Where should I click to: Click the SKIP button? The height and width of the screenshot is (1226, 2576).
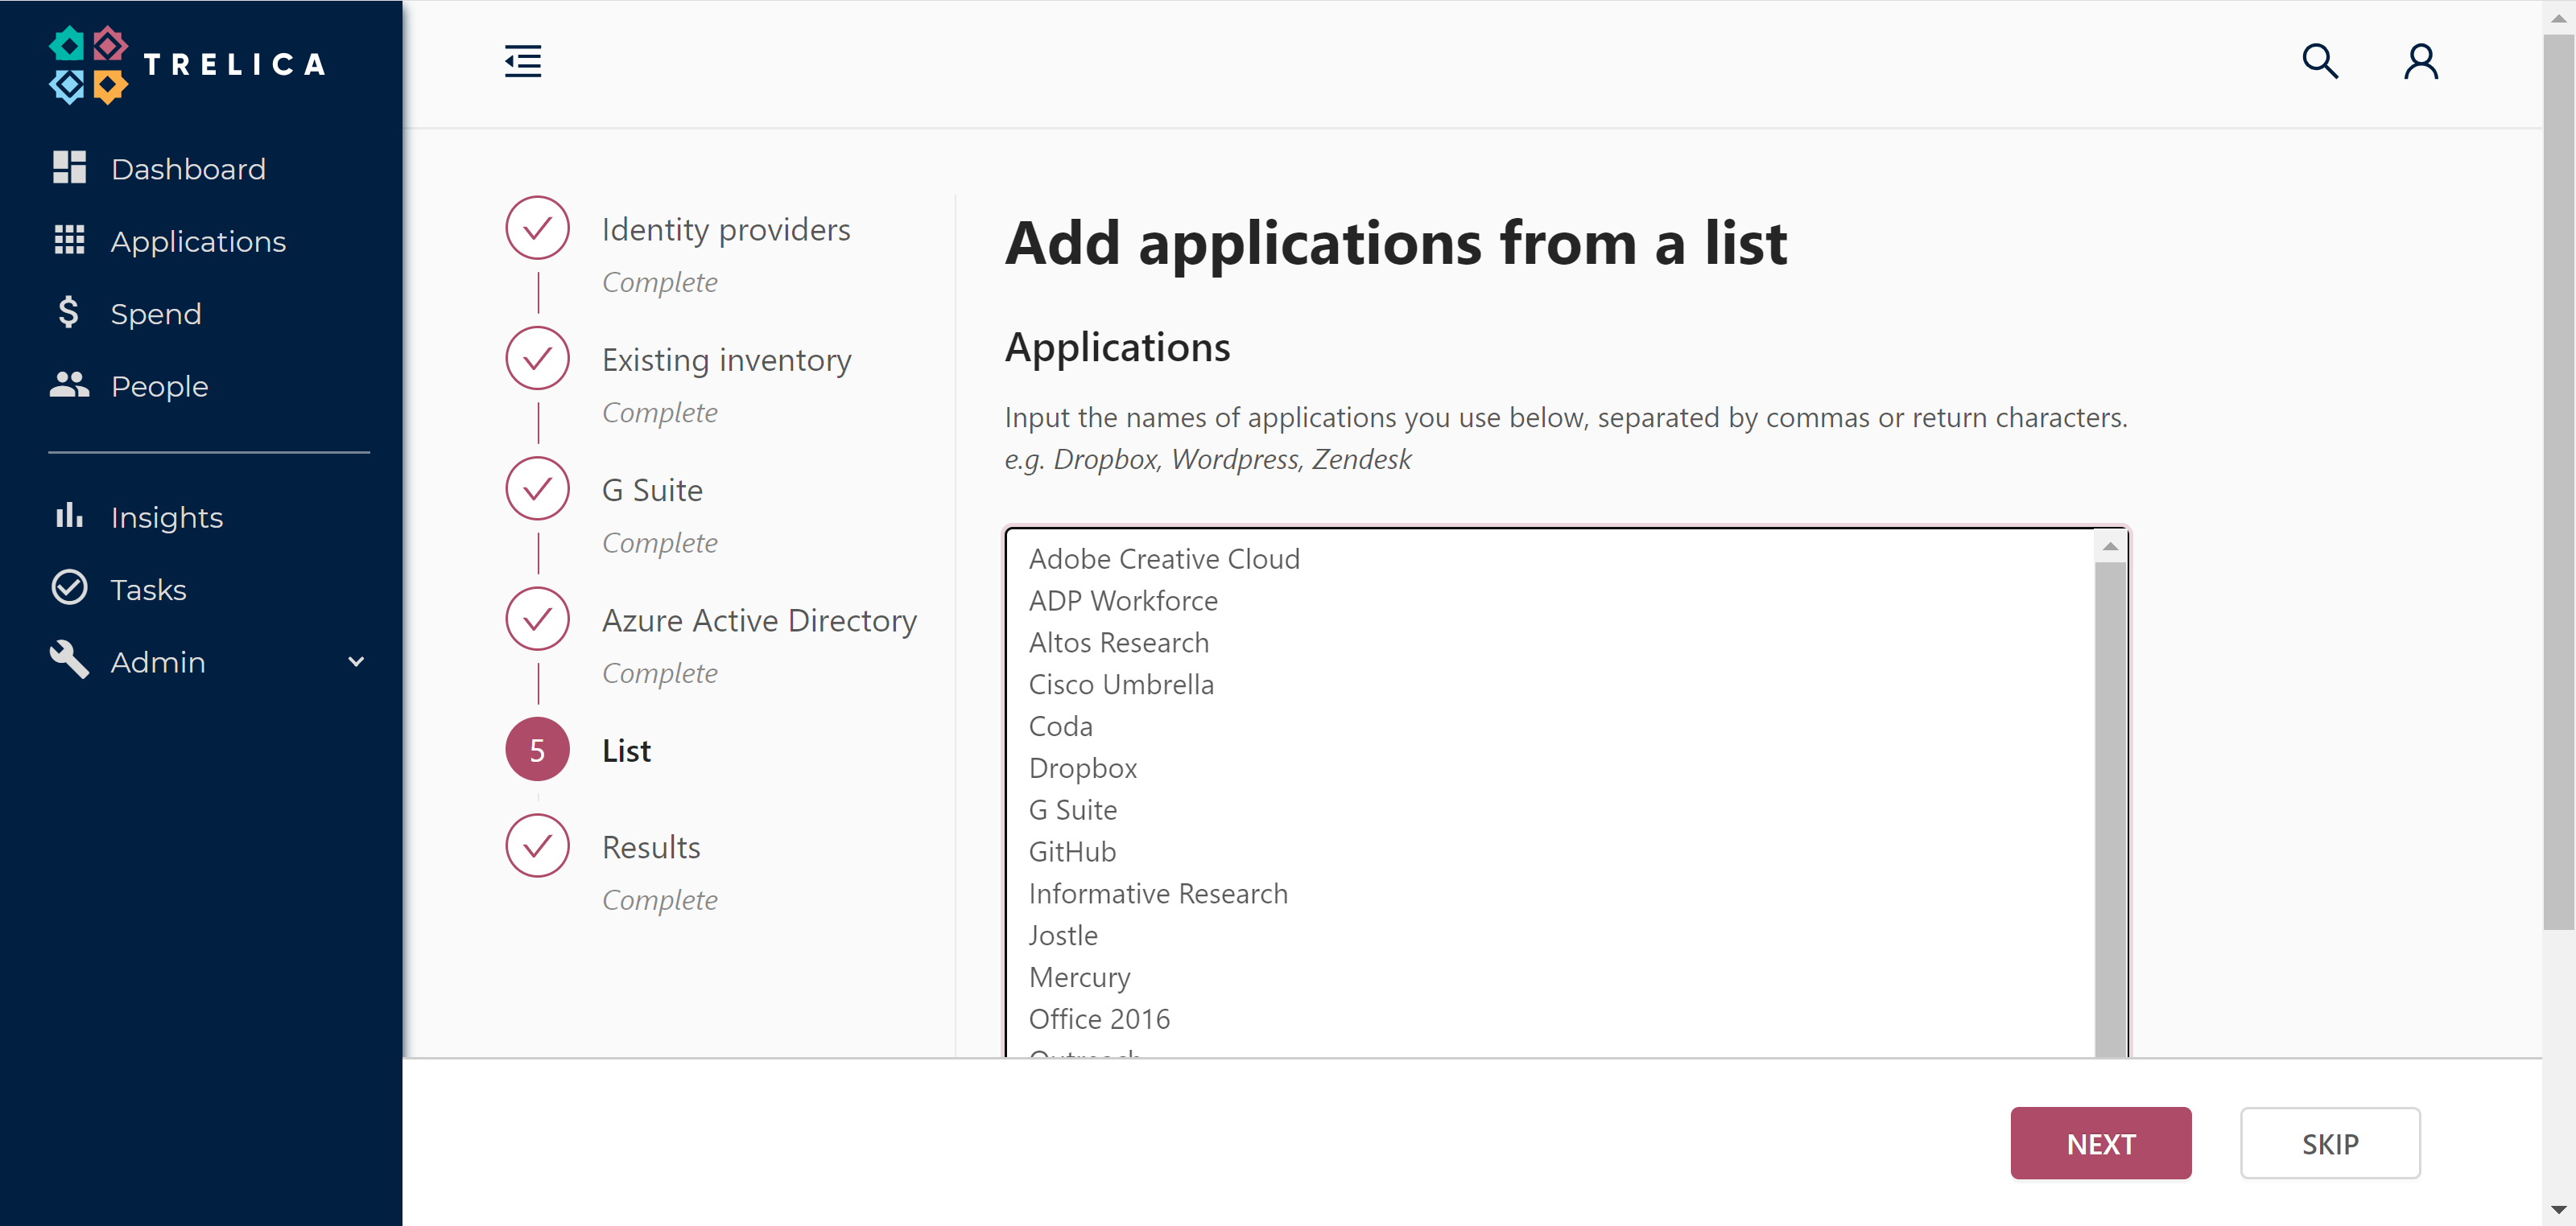2329,1143
